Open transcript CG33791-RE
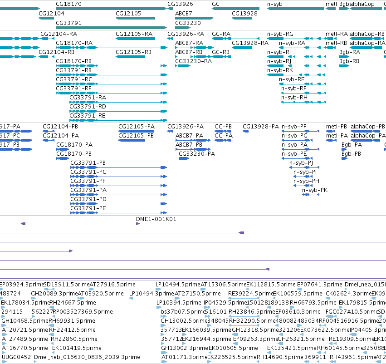This screenshot has width=386, height=364. tap(88, 116)
